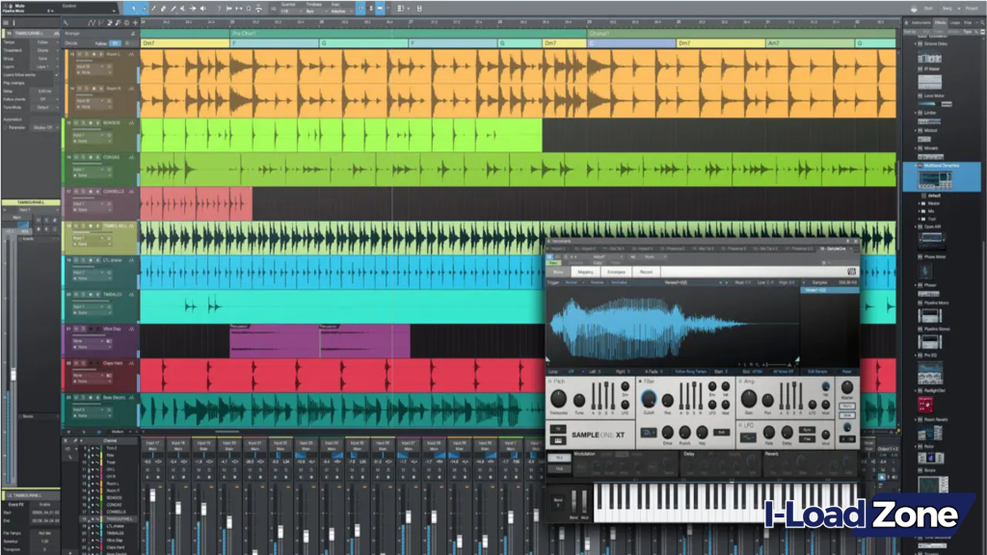Image resolution: width=987 pixels, height=555 pixels.
Task: Enable Follow Song Tempo in Sample One
Action: [x=689, y=371]
